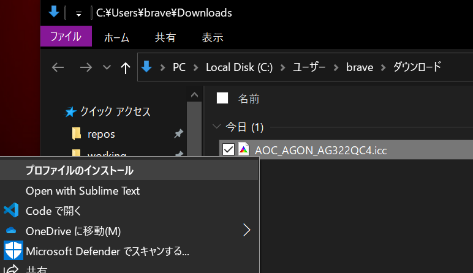Screen dimensions: 473x273
Task: Click the クイック アクセス star icon
Action: (x=70, y=112)
